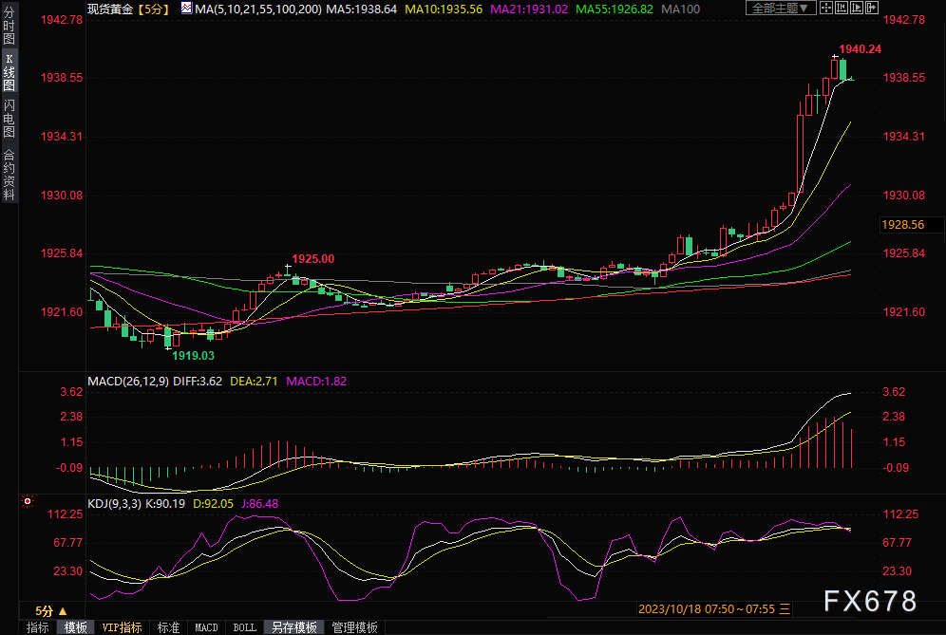
Task: Click the D:92.05 value
Action: point(213,503)
